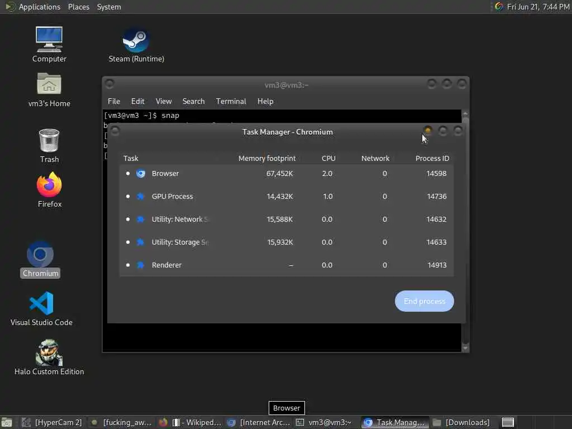Open the terminal Terminal menu
The height and width of the screenshot is (429, 572).
pos(231,102)
